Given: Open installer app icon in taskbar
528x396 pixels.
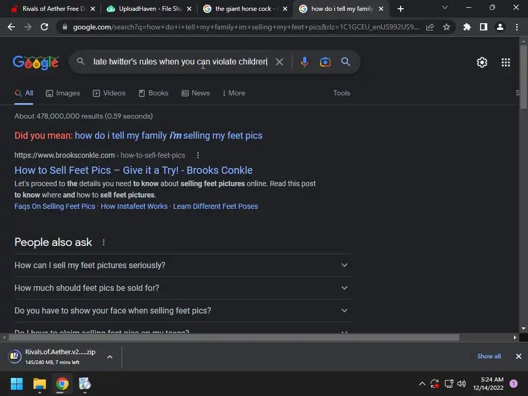Looking at the screenshot, I should tap(85, 384).
